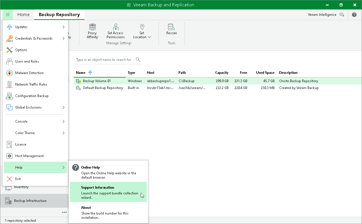Click the Rescan ribbon icon
The height and width of the screenshot is (224, 362).
pos(172,27)
